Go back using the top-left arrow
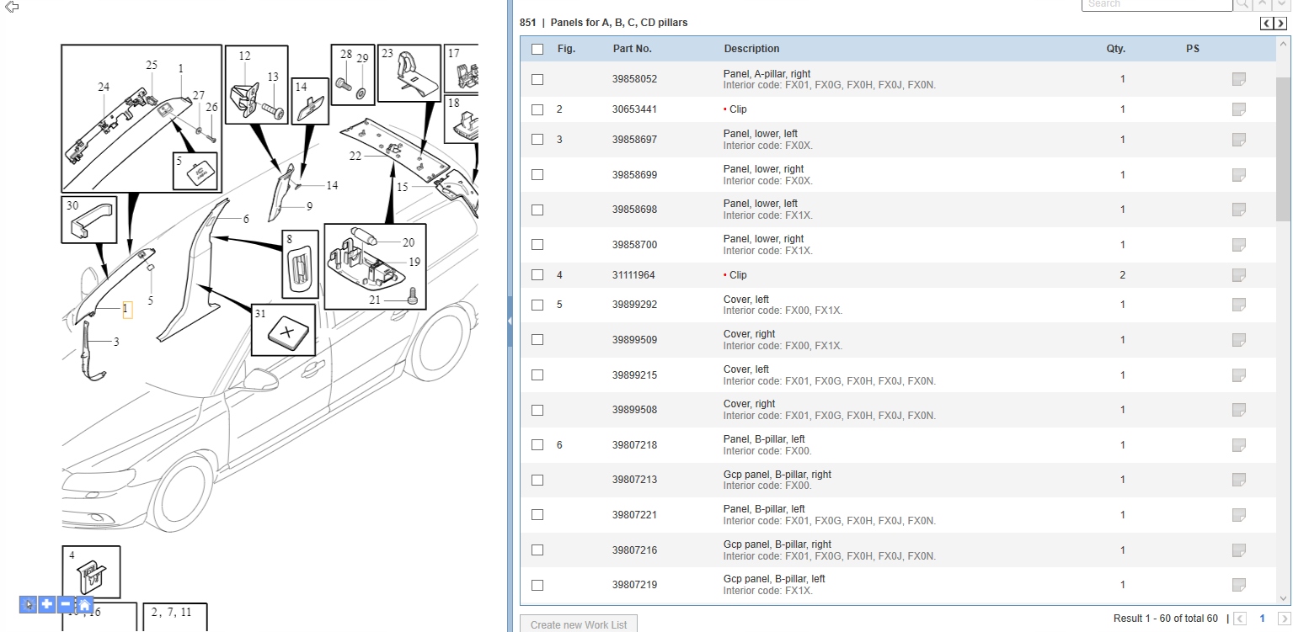Screen dimensions: 1293x632 point(12,7)
